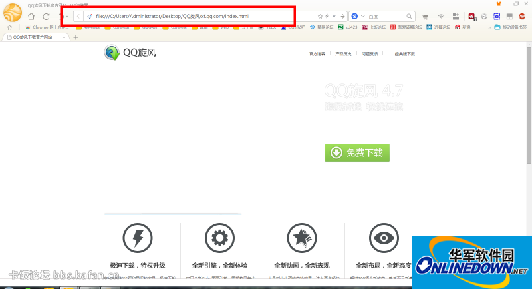Click the gear 全新引擎 feature icon
Screen dimensions: 532x289
click(219, 238)
